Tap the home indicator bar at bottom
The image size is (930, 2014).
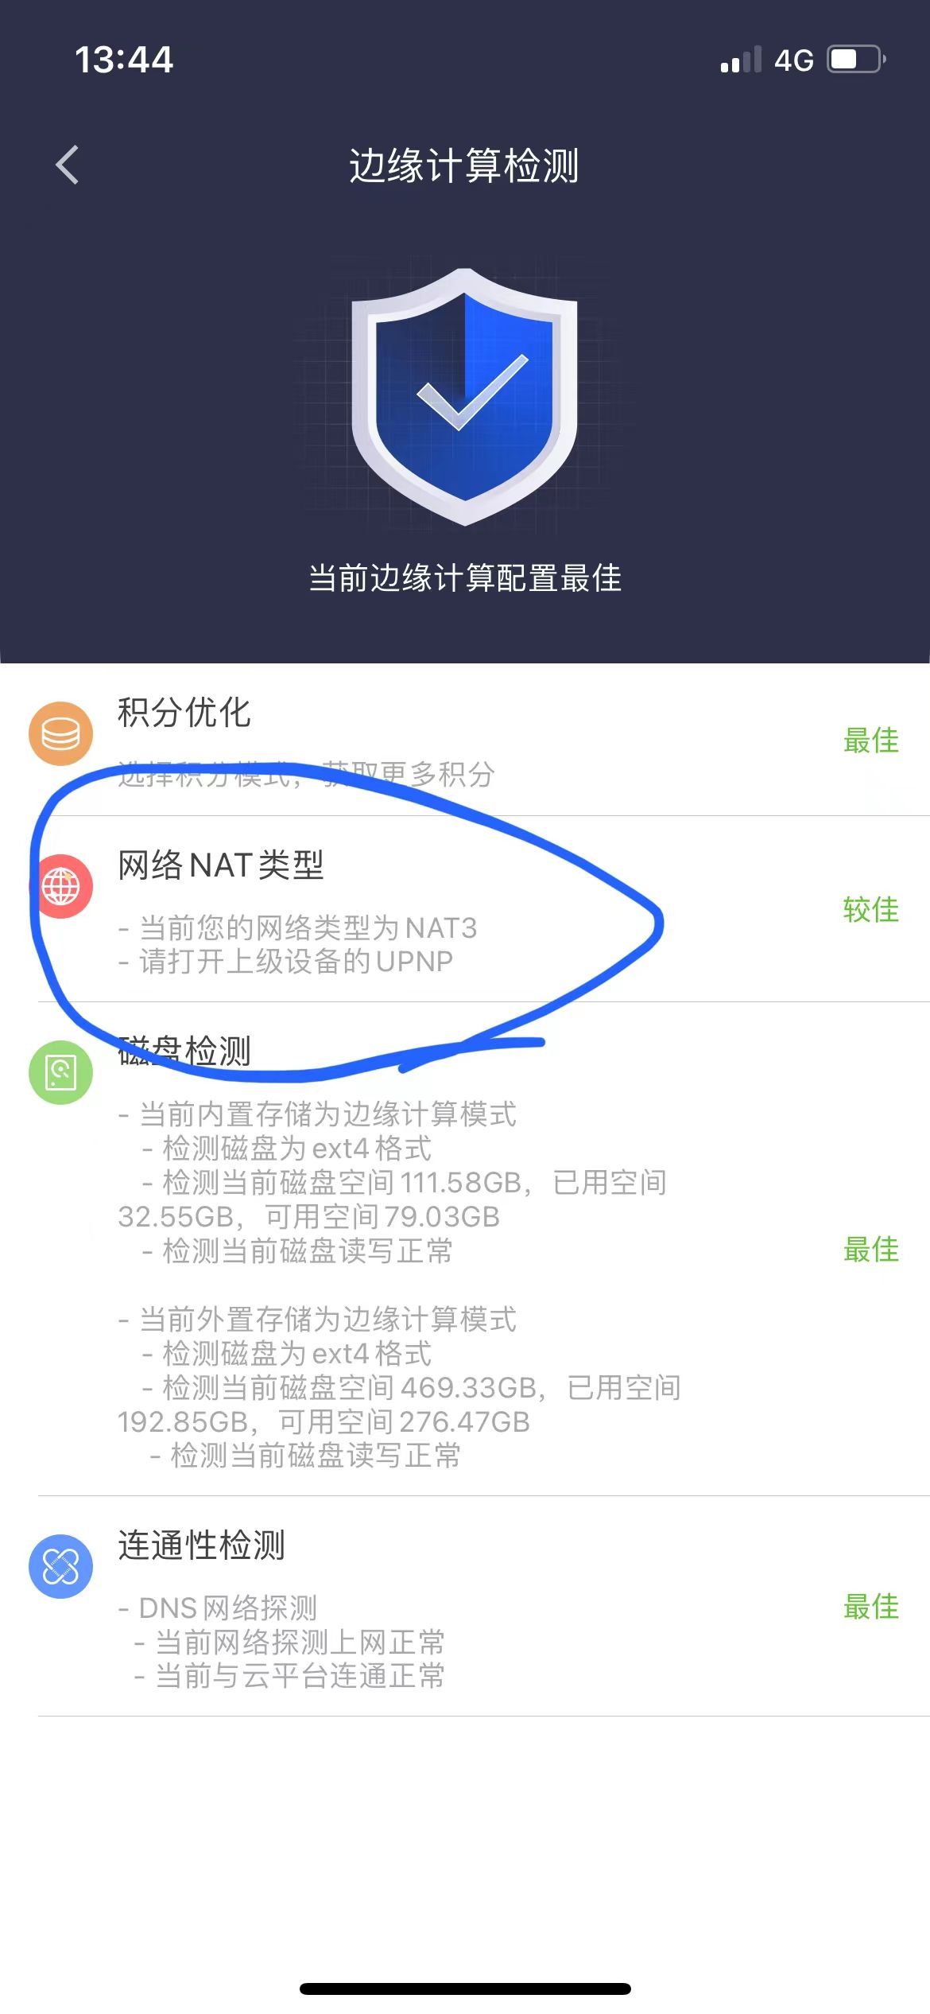tap(465, 1989)
